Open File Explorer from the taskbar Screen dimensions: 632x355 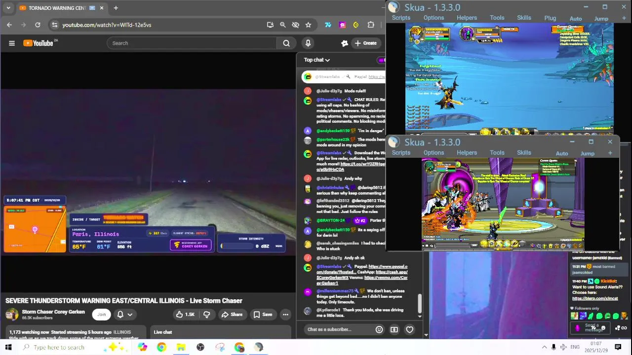(181, 347)
